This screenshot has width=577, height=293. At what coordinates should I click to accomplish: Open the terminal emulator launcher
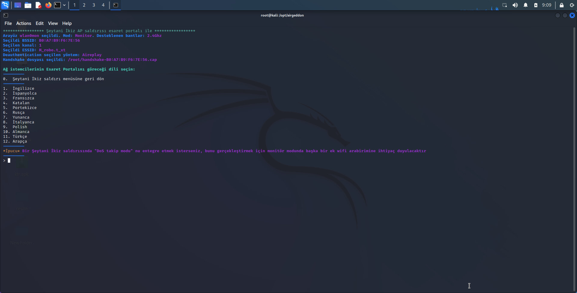pos(57,5)
